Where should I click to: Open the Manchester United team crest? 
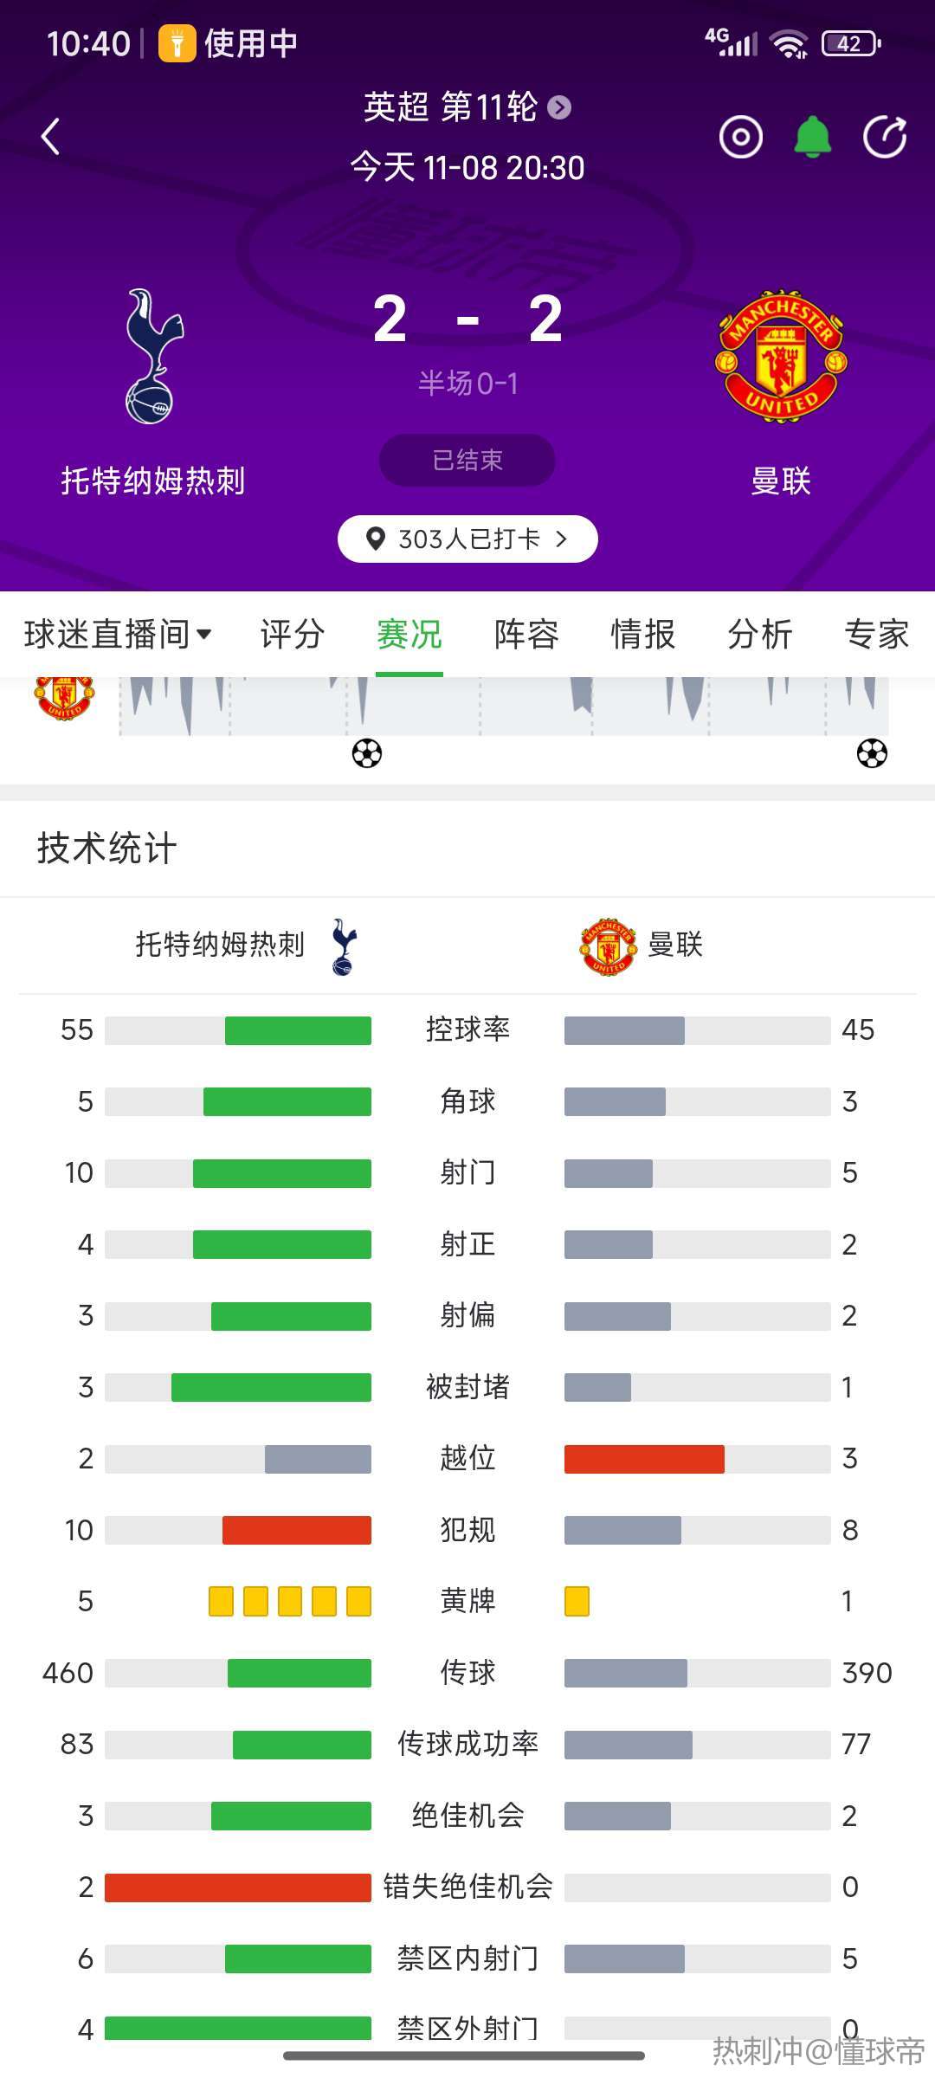781,356
